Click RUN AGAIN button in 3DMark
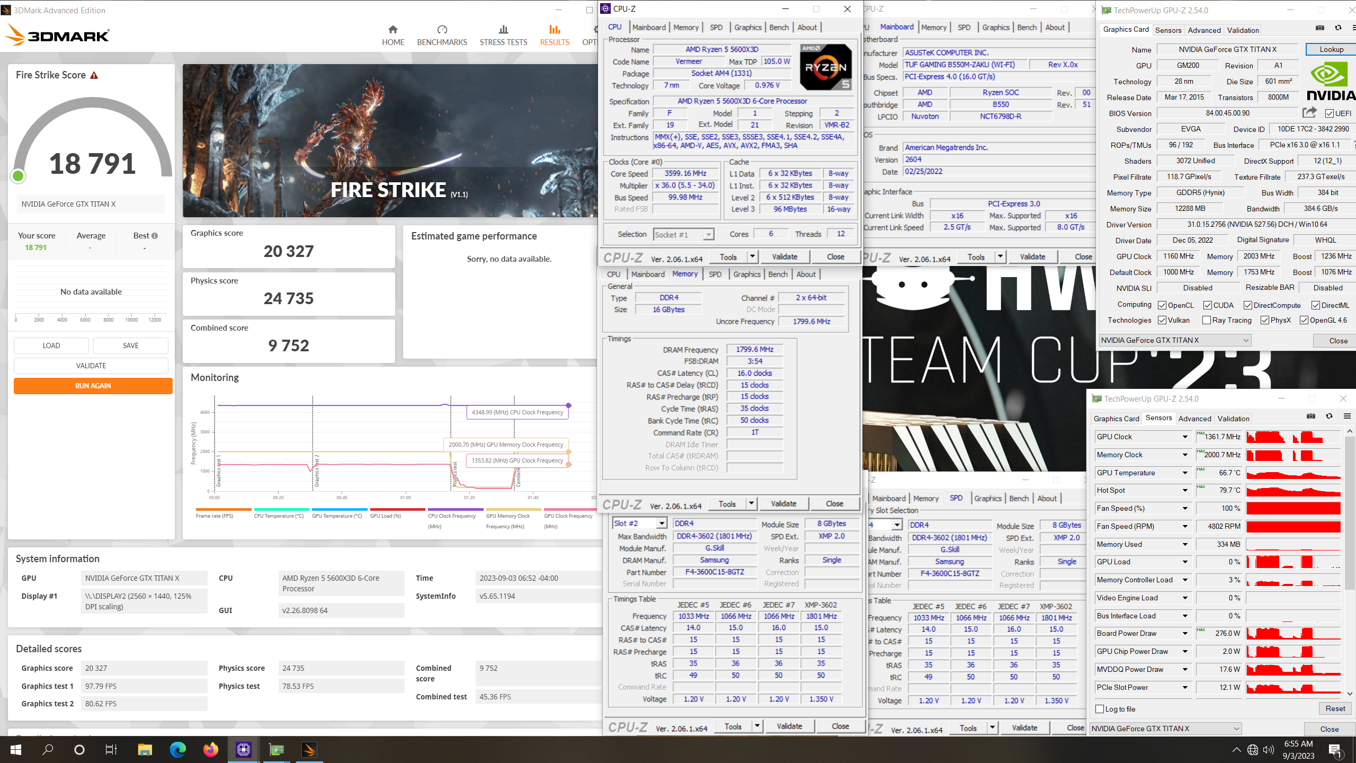This screenshot has width=1356, height=763. tap(93, 386)
